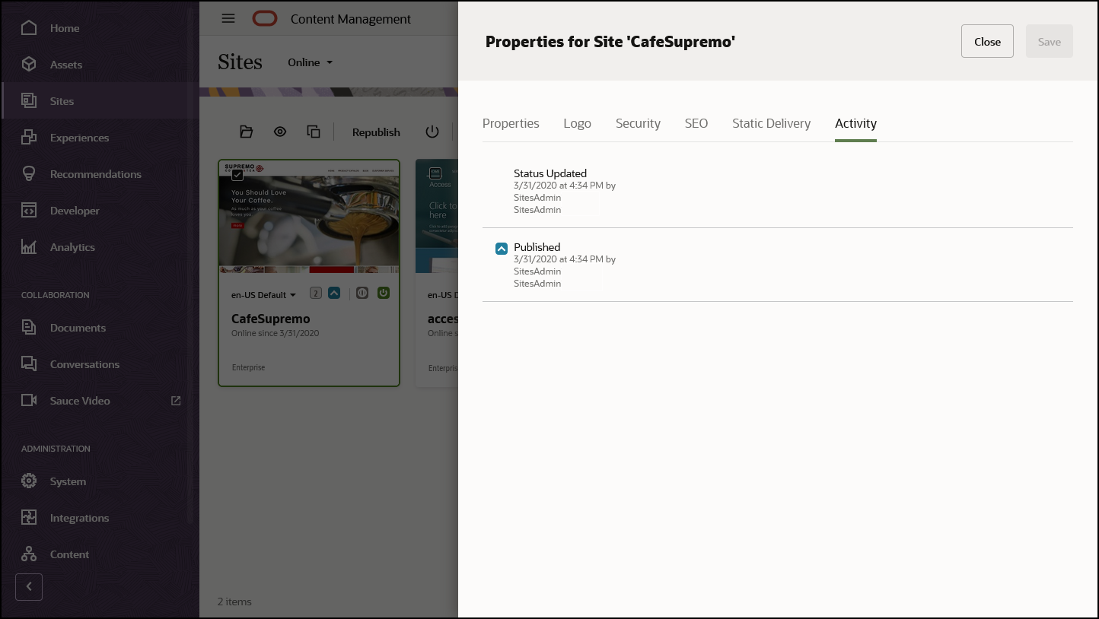
Task: Click the copy site icon in the toolbar
Action: click(314, 132)
